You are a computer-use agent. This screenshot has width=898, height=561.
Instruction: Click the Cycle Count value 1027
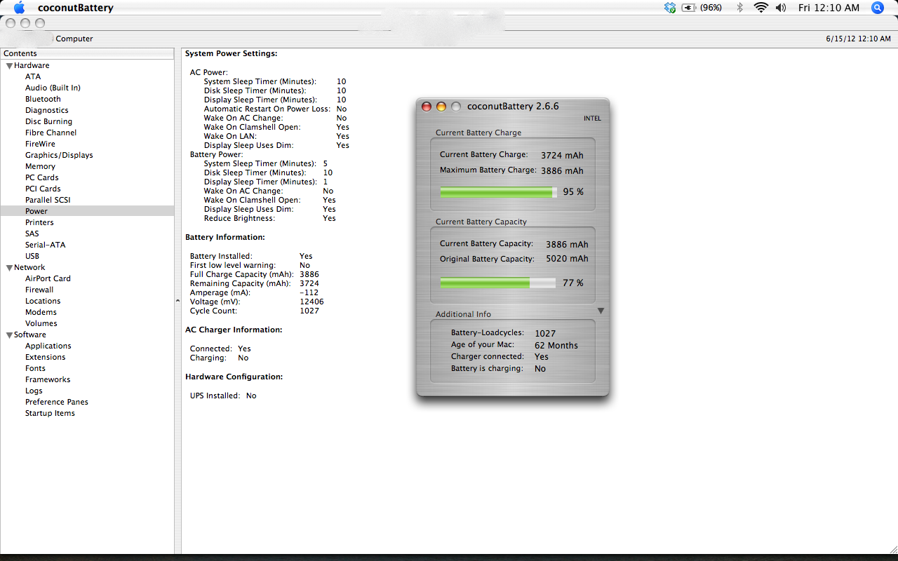click(309, 311)
